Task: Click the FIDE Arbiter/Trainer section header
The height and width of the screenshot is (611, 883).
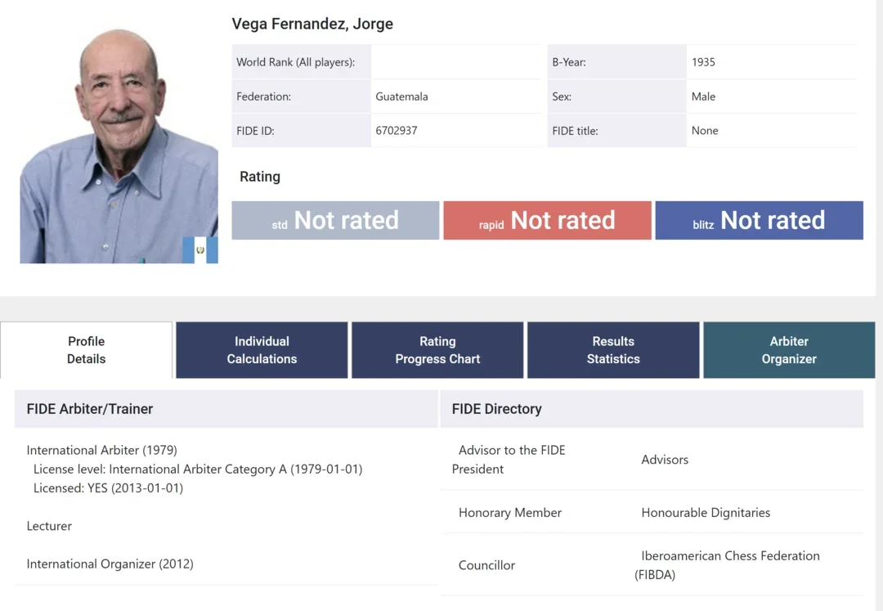Action: pyautogui.click(x=90, y=409)
